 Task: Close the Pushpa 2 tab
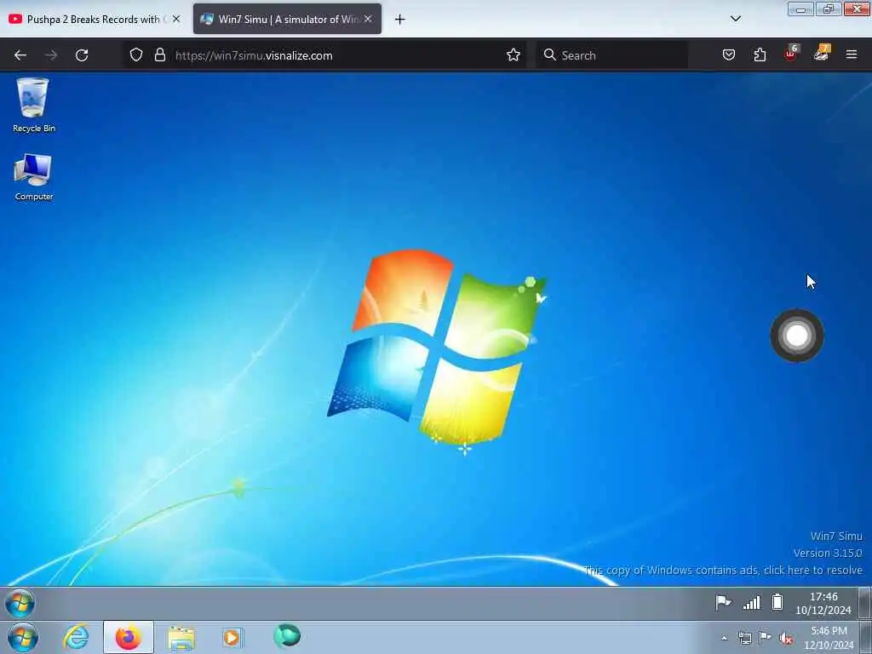[176, 19]
